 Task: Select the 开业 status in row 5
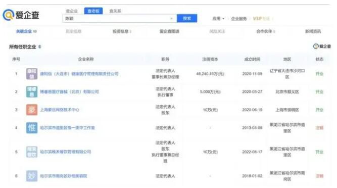point(319,152)
